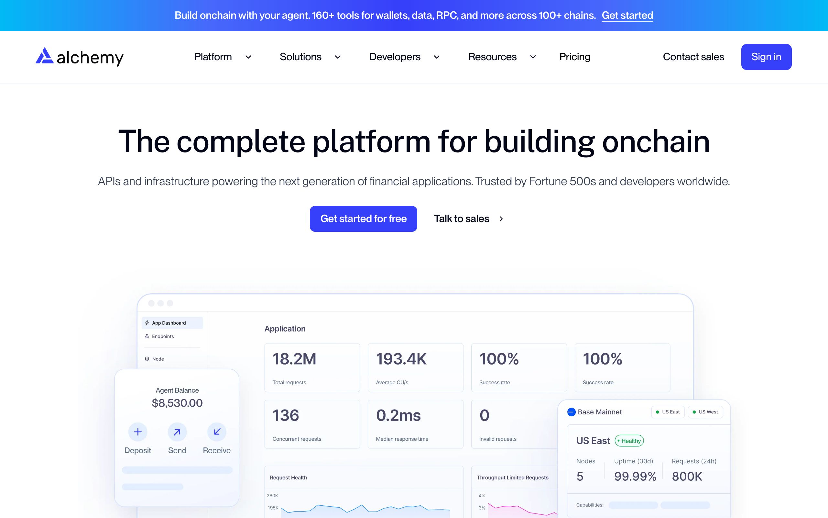Click the Base Mainnet chain icon
Screen dimensions: 828x518
coord(571,412)
